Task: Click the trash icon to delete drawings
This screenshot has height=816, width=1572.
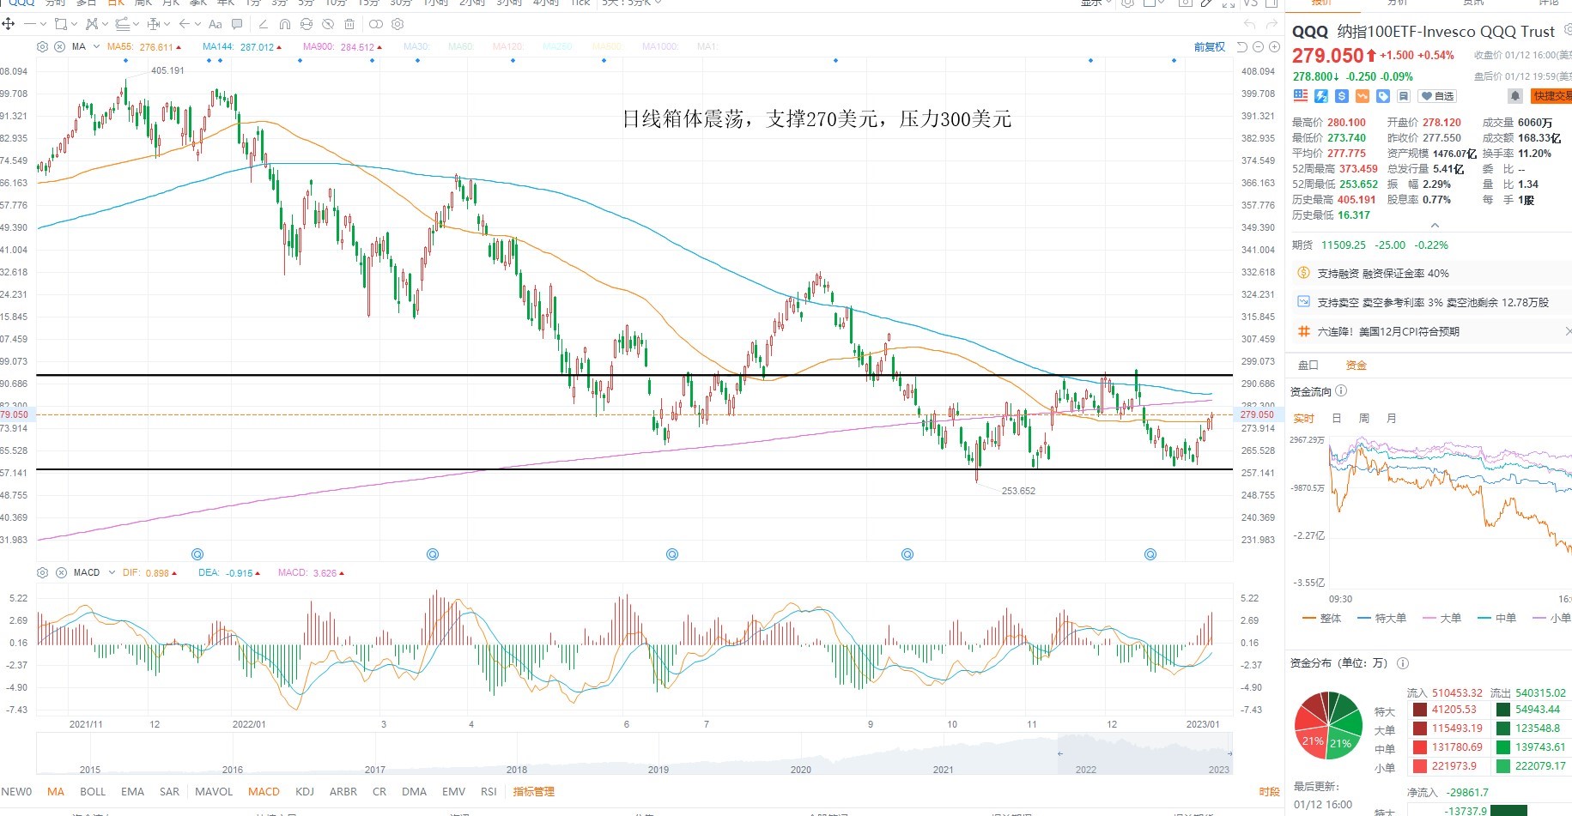Action: 349,24
